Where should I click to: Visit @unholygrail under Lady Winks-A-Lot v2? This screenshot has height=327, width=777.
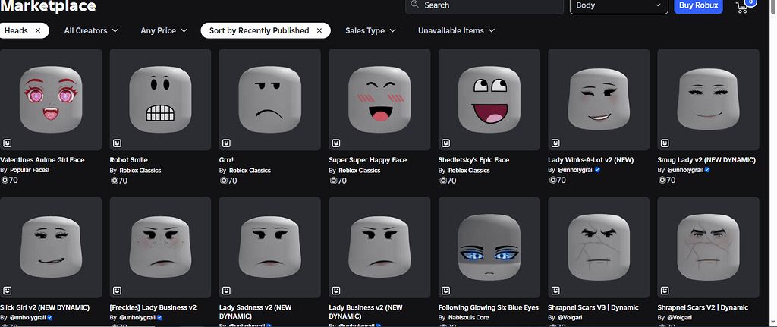point(576,171)
